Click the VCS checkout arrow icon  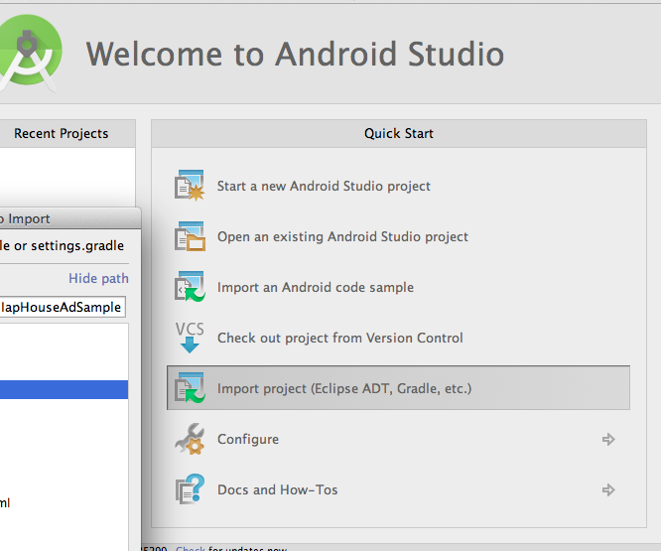click(190, 338)
